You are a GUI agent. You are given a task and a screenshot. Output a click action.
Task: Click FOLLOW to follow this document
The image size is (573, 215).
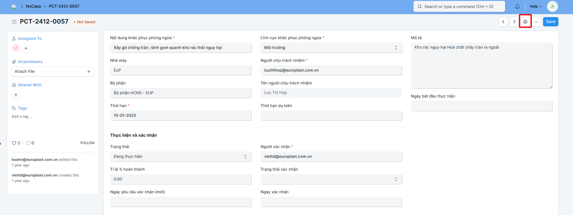coord(87,143)
